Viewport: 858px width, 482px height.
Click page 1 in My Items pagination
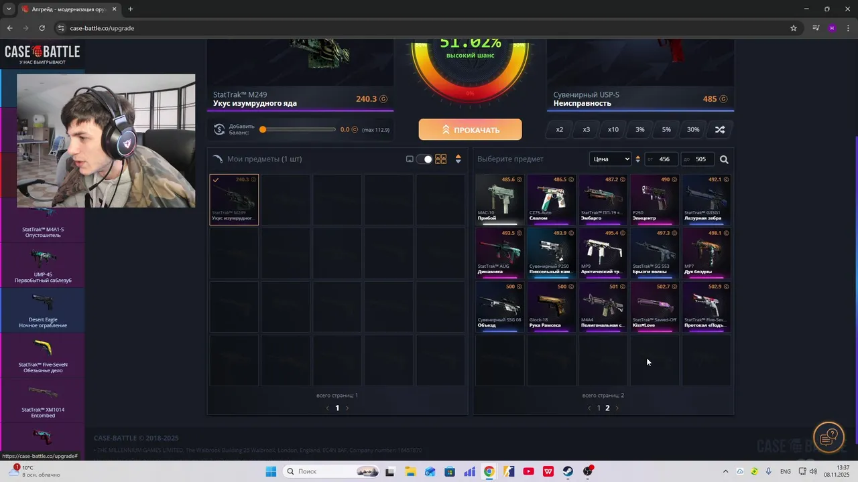tap(337, 408)
